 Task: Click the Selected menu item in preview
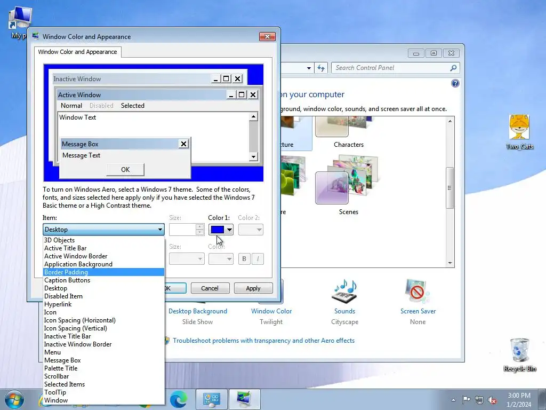click(133, 106)
